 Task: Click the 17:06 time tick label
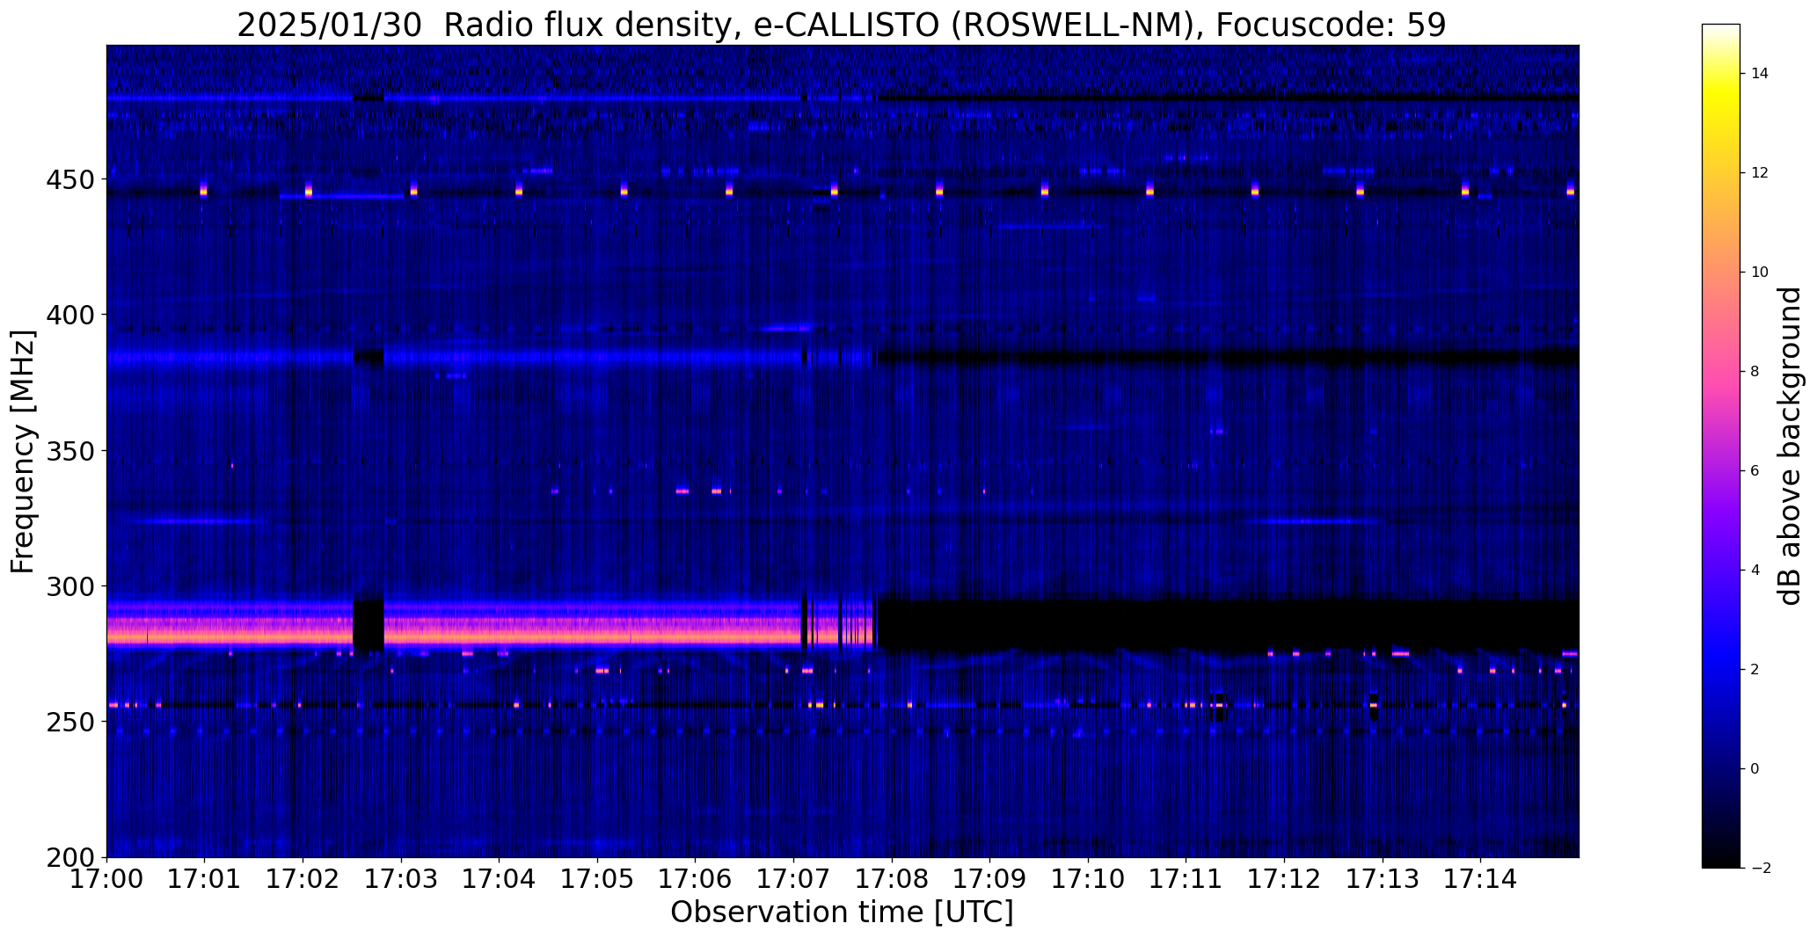click(696, 878)
